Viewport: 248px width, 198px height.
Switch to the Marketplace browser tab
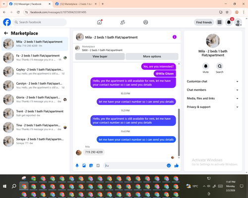[x=76, y=4]
